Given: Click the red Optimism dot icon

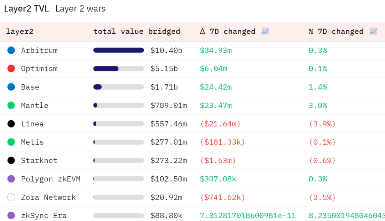Looking at the screenshot, I should (11, 68).
